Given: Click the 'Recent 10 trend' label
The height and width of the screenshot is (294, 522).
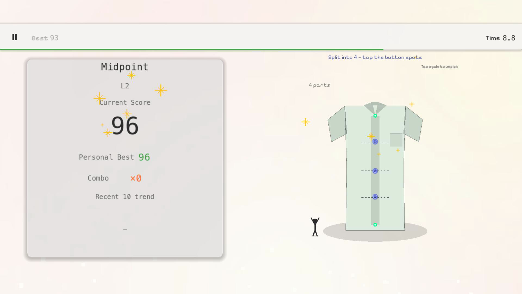Looking at the screenshot, I should coord(125,197).
